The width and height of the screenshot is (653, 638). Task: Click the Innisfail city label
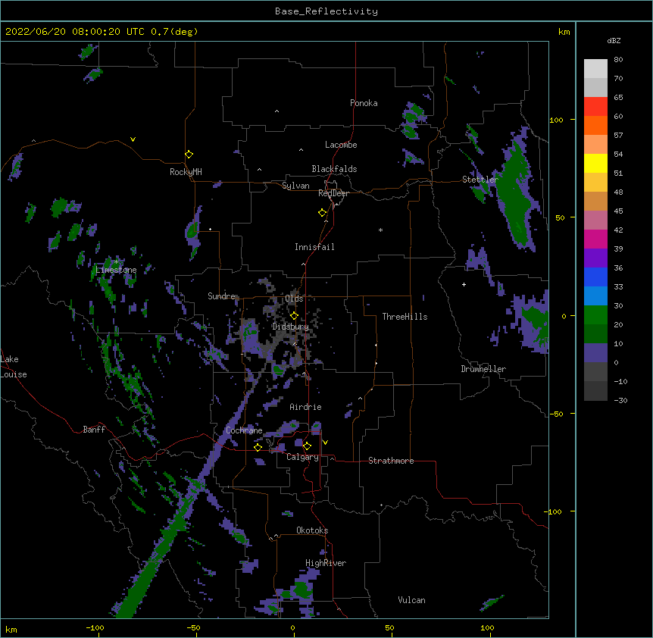(x=314, y=247)
